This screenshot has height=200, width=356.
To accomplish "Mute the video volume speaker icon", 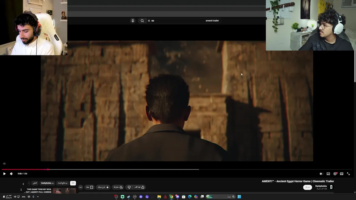I will pyautogui.click(x=11, y=174).
